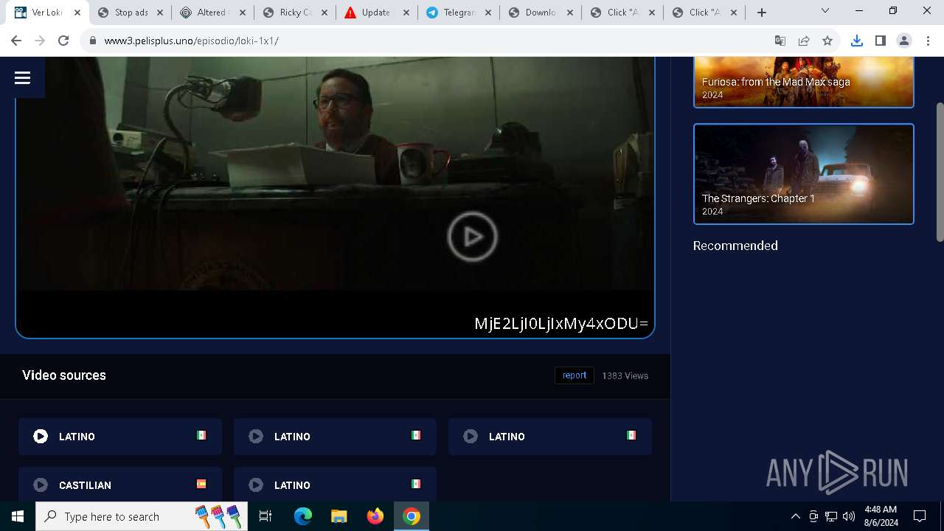The height and width of the screenshot is (531, 944).
Task: Close the Stop ads tab
Action: tap(160, 13)
